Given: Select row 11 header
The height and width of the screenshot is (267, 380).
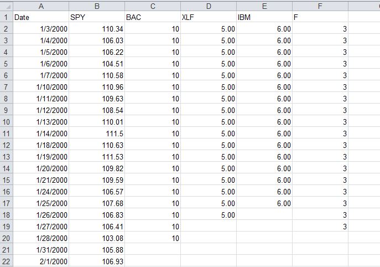Looking at the screenshot, I should [6, 133].
